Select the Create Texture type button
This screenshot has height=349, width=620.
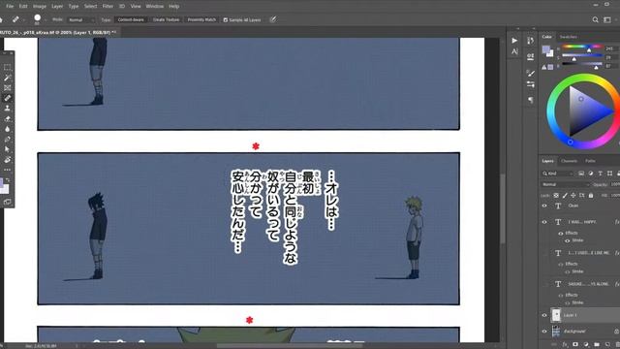pos(166,19)
